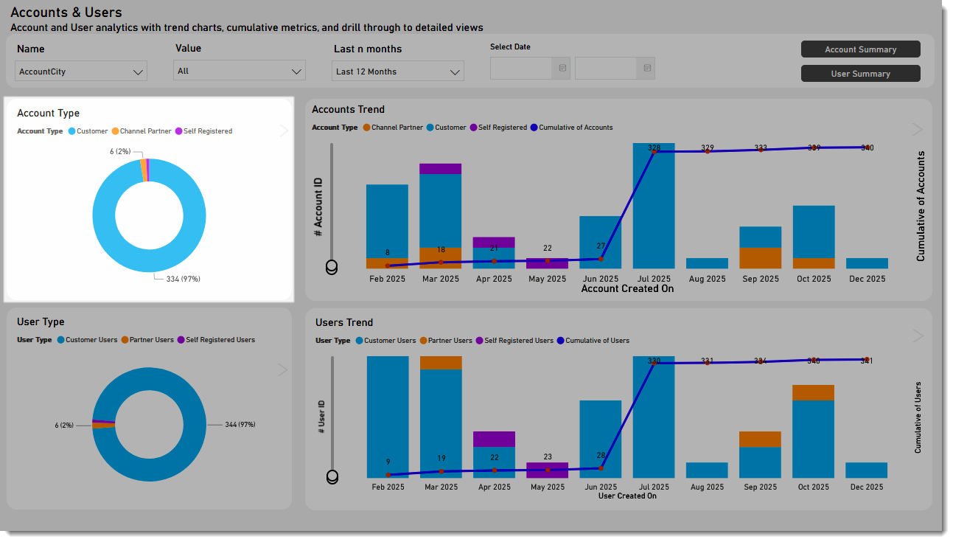Image resolution: width=953 pixels, height=542 pixels.
Task: Click Cumulative of Users legend marker
Action: click(561, 341)
